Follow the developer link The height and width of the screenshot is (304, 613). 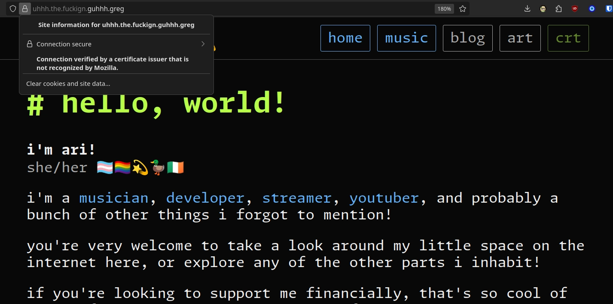205,198
